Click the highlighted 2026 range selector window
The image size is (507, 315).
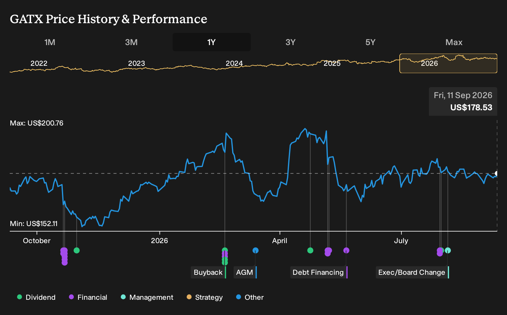[x=448, y=63]
